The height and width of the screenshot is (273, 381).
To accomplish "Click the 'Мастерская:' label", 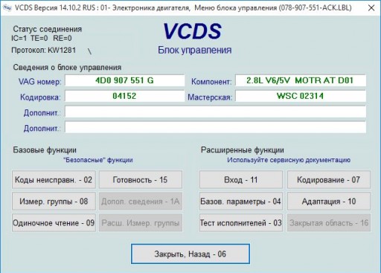I will pos(210,97).
